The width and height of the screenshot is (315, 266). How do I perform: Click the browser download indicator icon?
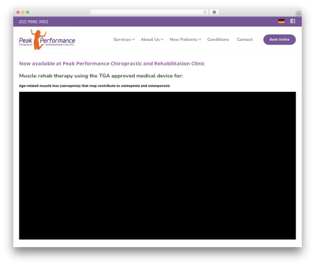(214, 12)
